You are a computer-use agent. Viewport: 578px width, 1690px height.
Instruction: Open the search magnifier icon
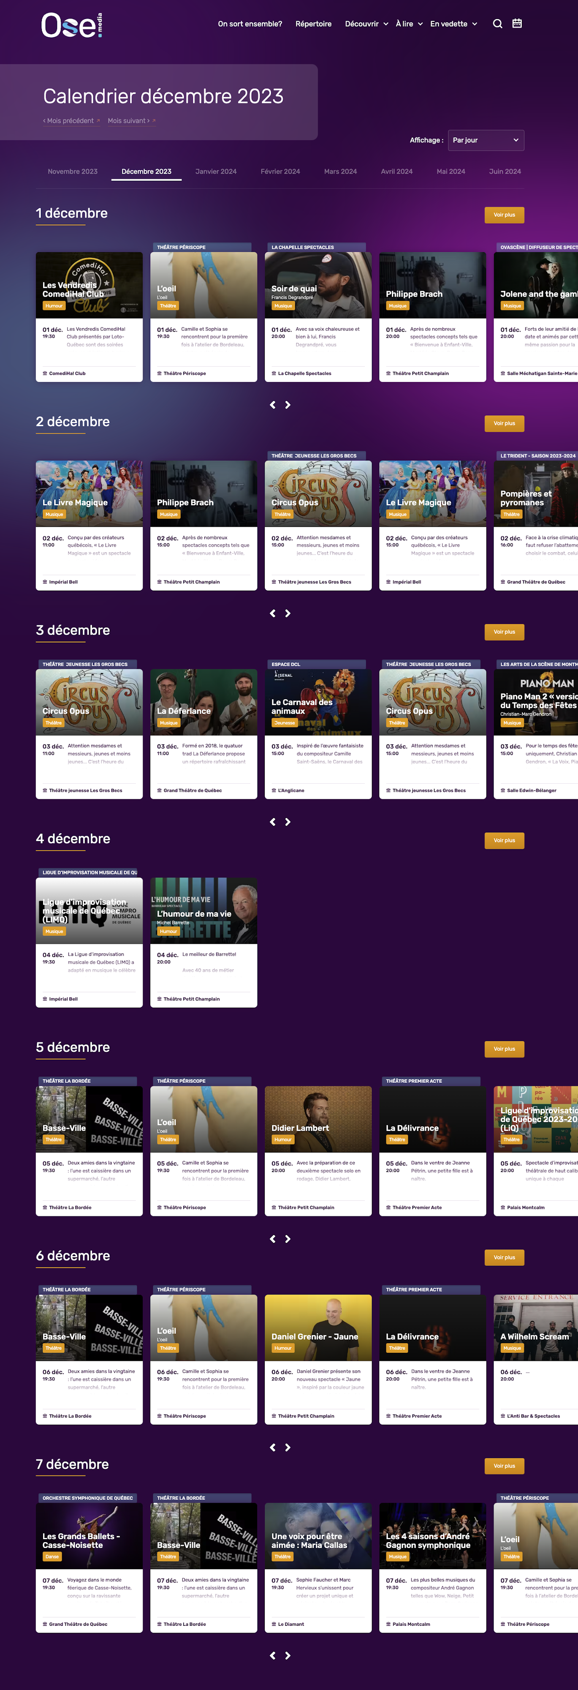tap(497, 24)
